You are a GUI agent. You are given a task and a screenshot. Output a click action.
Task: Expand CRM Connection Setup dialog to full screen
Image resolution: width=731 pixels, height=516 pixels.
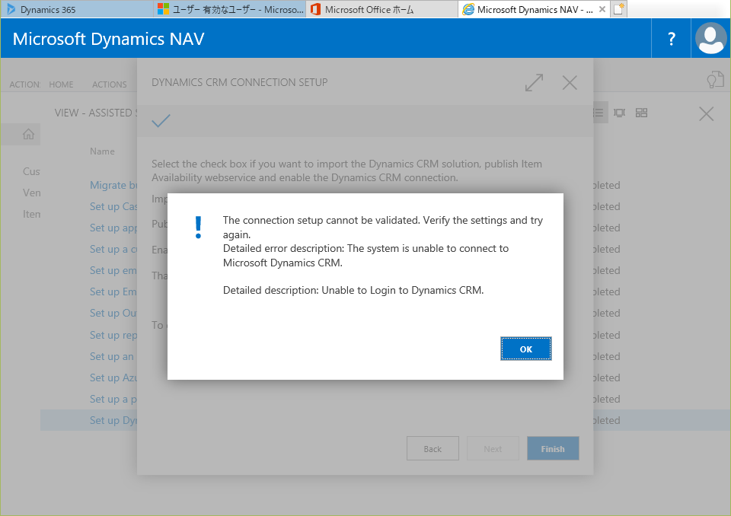(x=534, y=82)
